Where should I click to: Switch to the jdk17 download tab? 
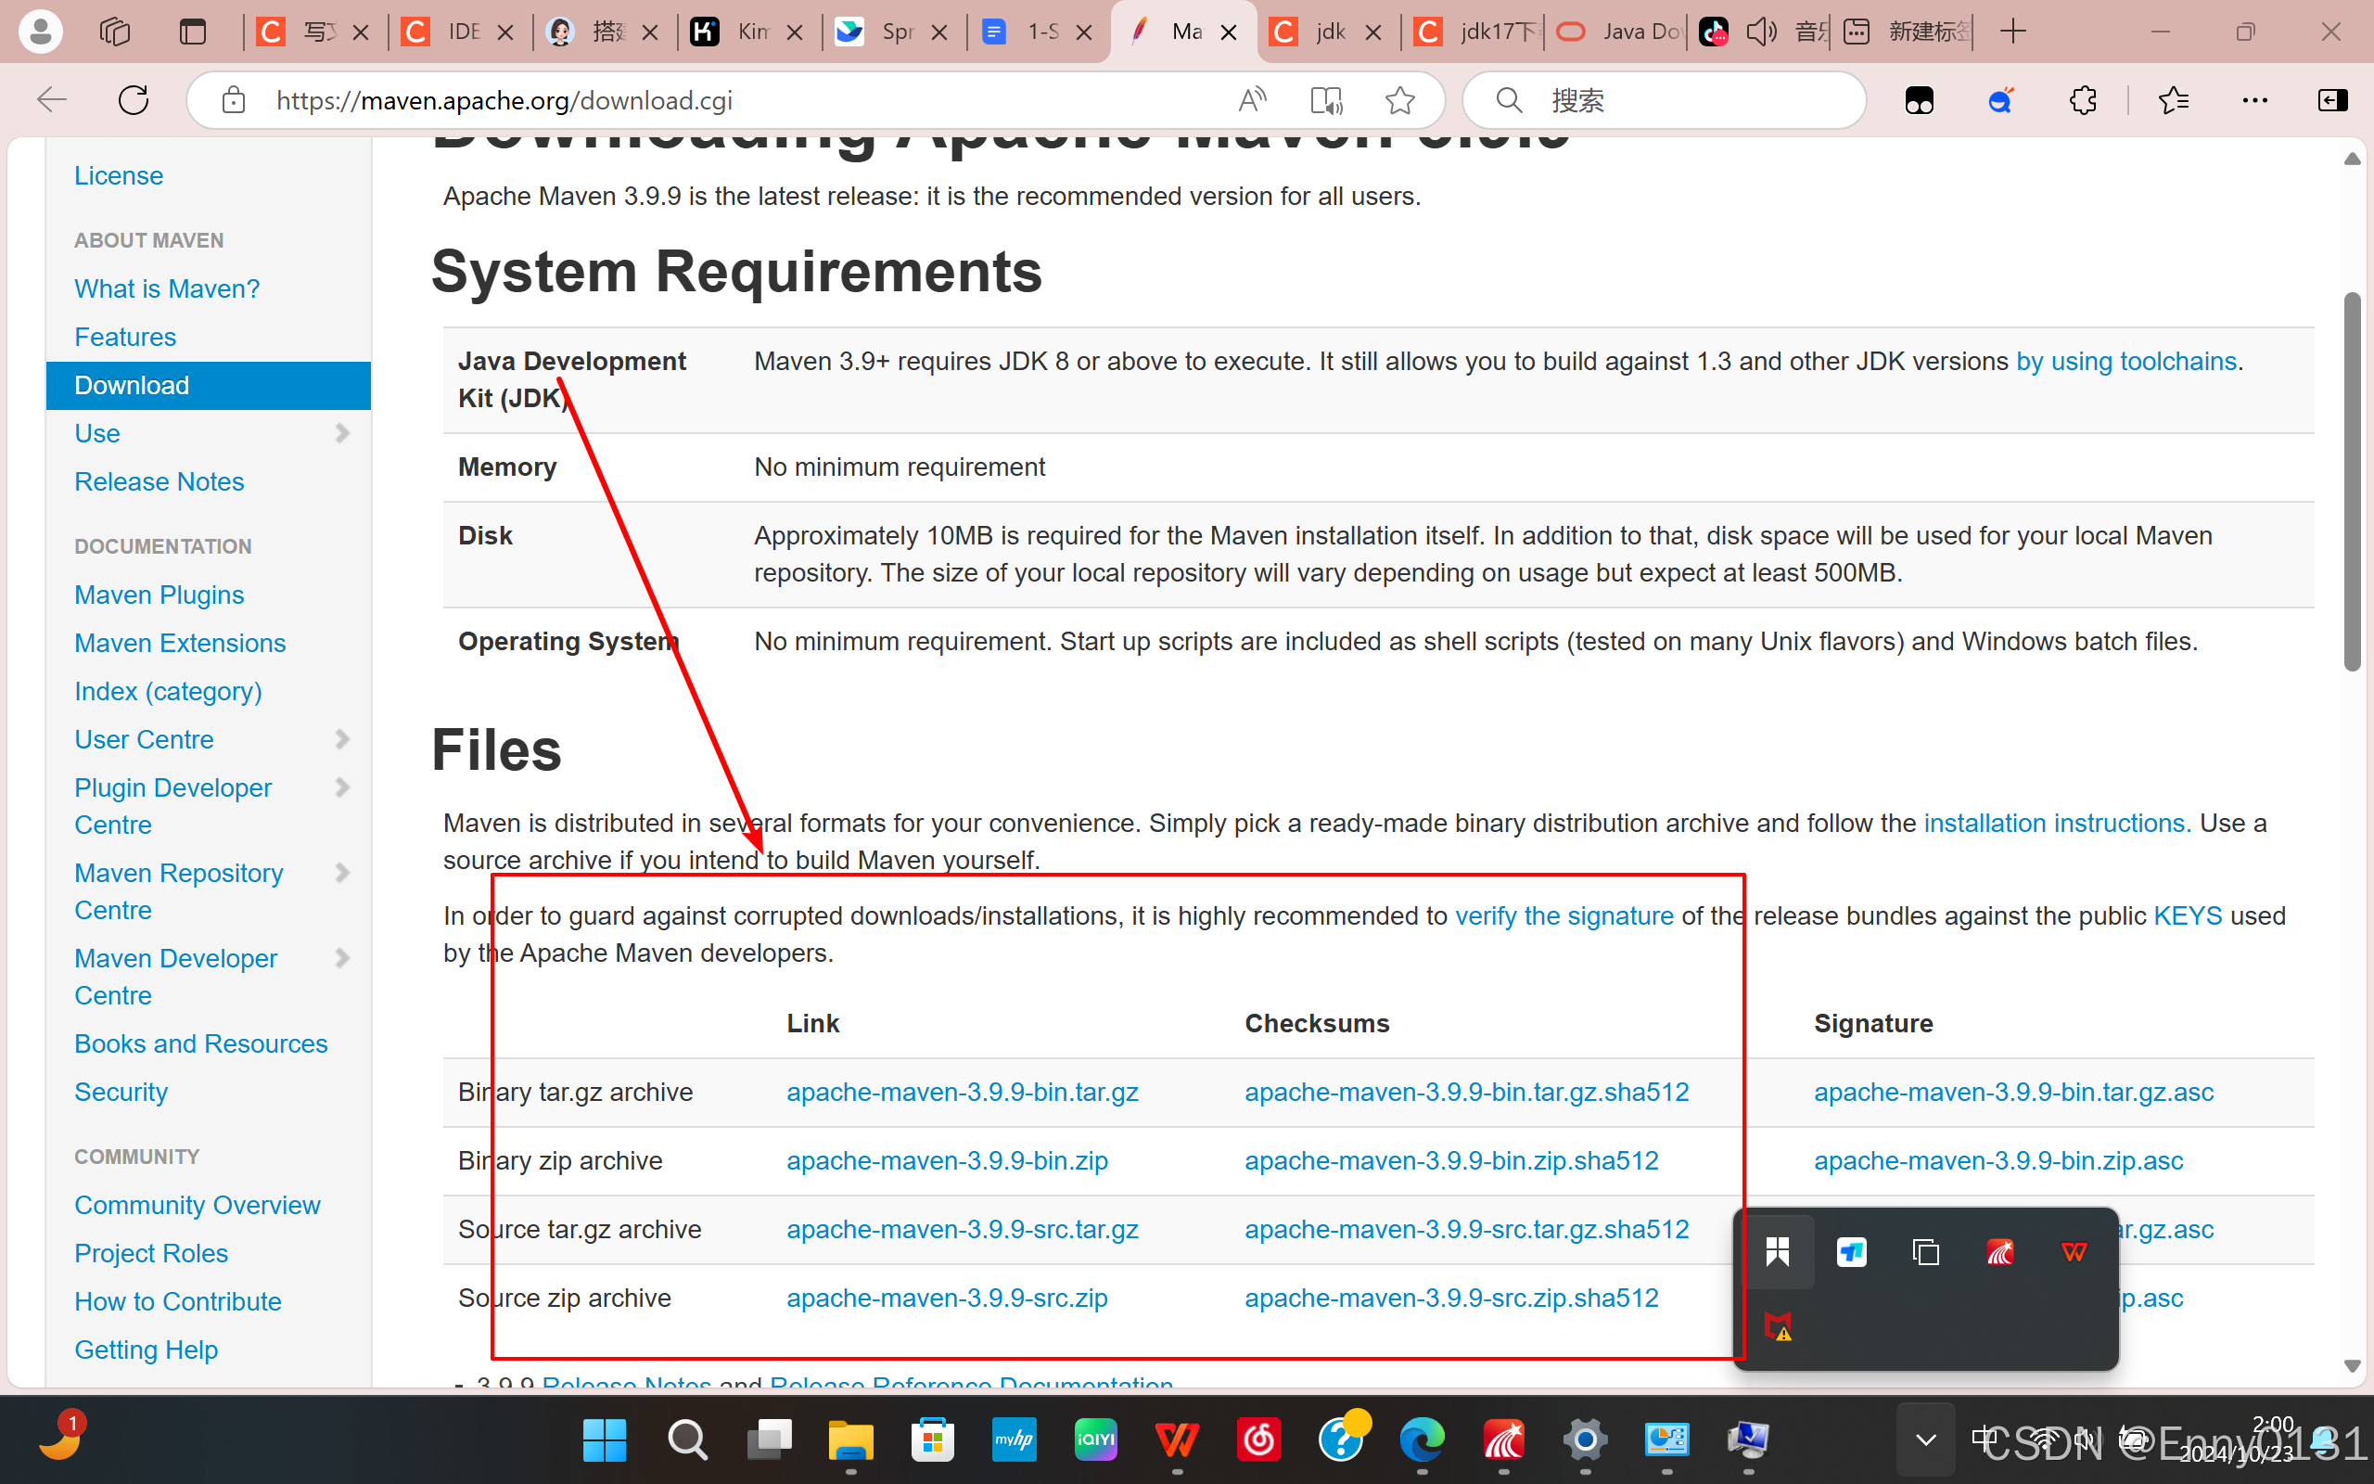(x=1474, y=32)
